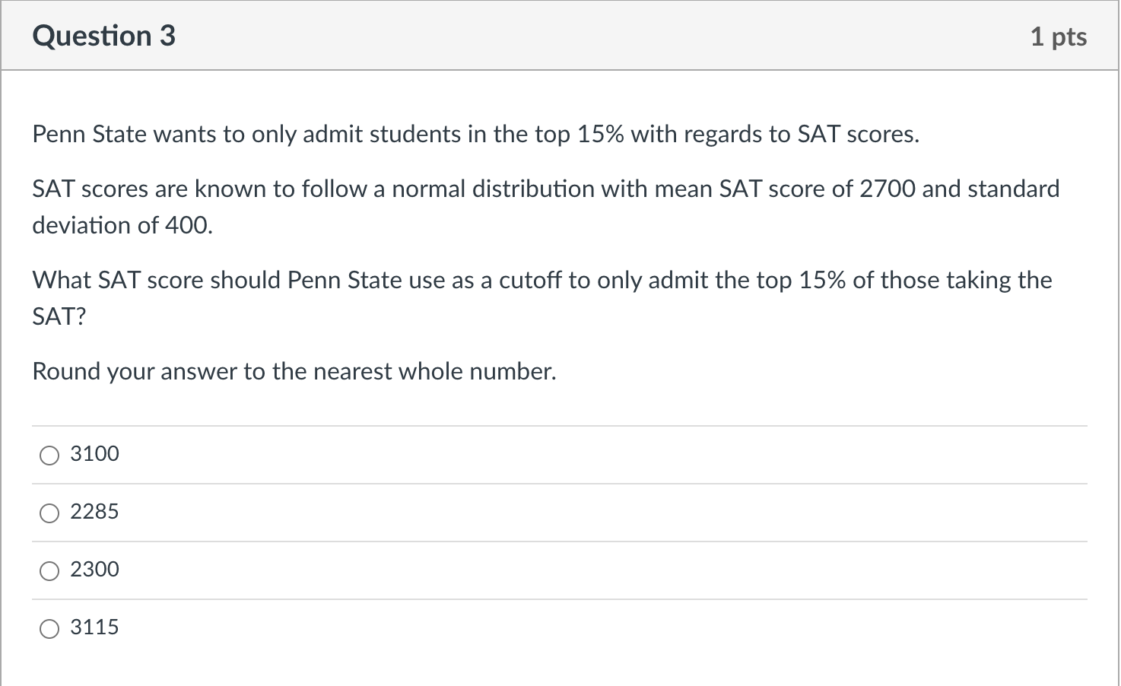Choose the 2285 radio button option
1121x686 pixels.
pos(49,513)
